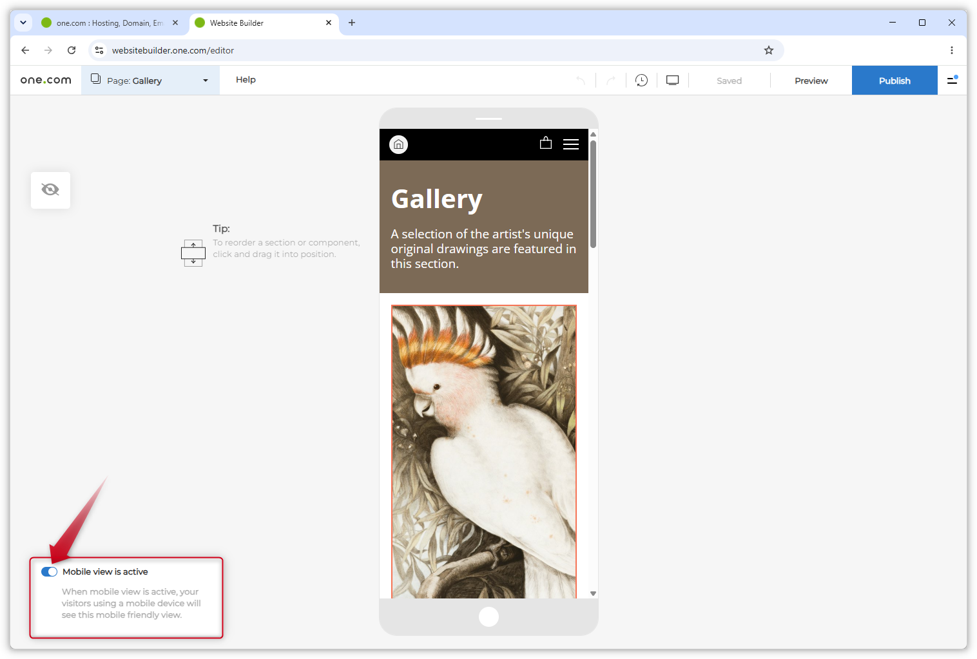Reload the page

72,50
